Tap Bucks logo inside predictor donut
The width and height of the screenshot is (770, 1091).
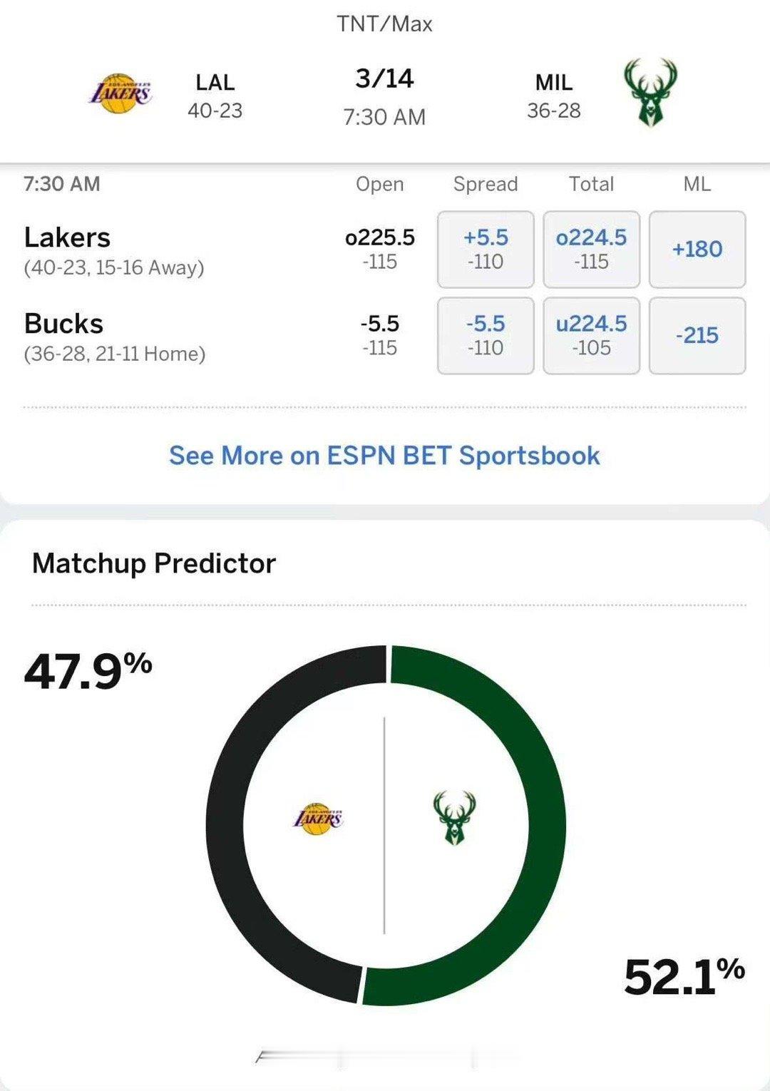point(454,818)
